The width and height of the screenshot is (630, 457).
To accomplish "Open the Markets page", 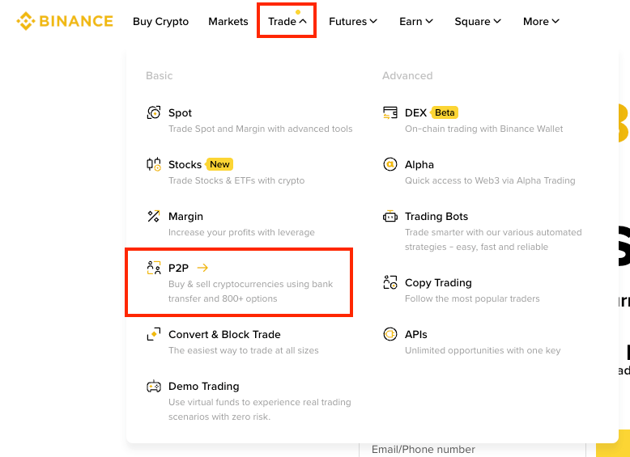I will 228,21.
